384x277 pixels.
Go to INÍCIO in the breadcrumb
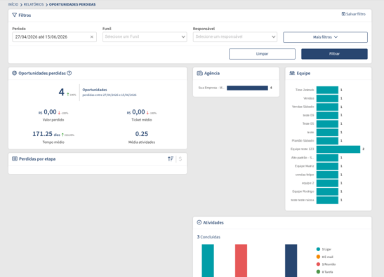coord(13,4)
